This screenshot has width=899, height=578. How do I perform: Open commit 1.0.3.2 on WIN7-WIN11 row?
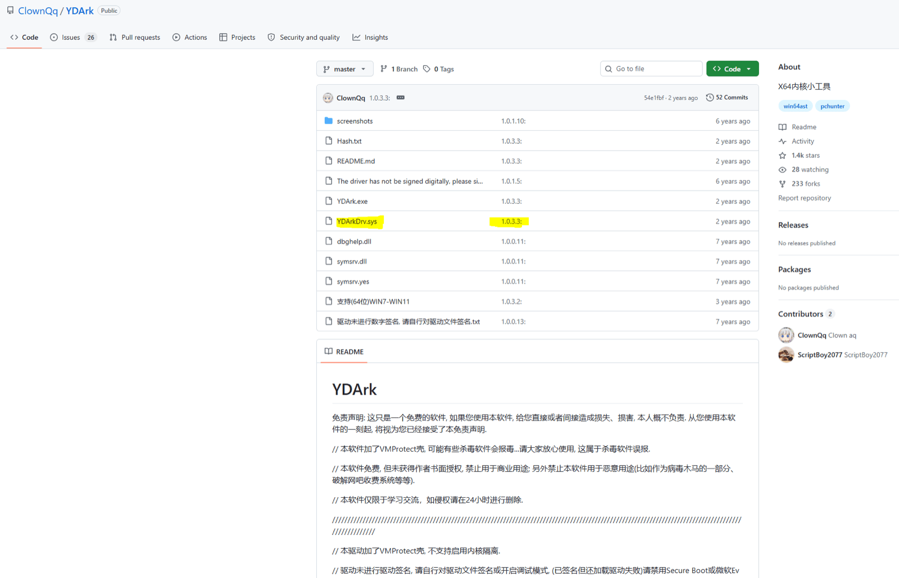pos(511,302)
